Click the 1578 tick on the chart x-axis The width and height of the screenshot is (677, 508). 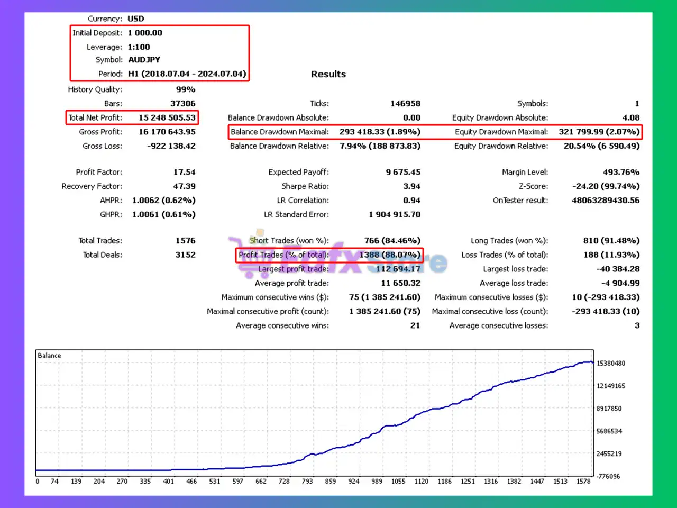pos(583,481)
